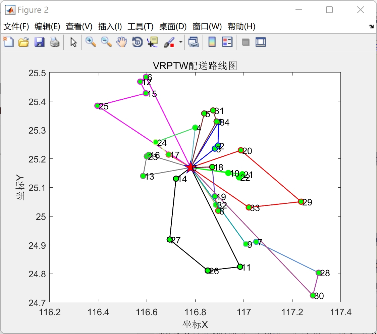This screenshot has height=334, width=377.
Task: Click the x-axis label 坐标X
Action: coord(195,325)
